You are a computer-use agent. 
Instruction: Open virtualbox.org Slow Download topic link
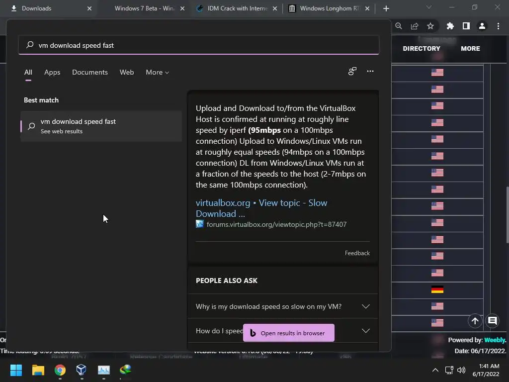click(261, 208)
